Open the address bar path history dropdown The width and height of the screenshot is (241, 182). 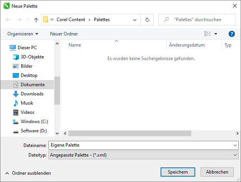click(x=134, y=20)
